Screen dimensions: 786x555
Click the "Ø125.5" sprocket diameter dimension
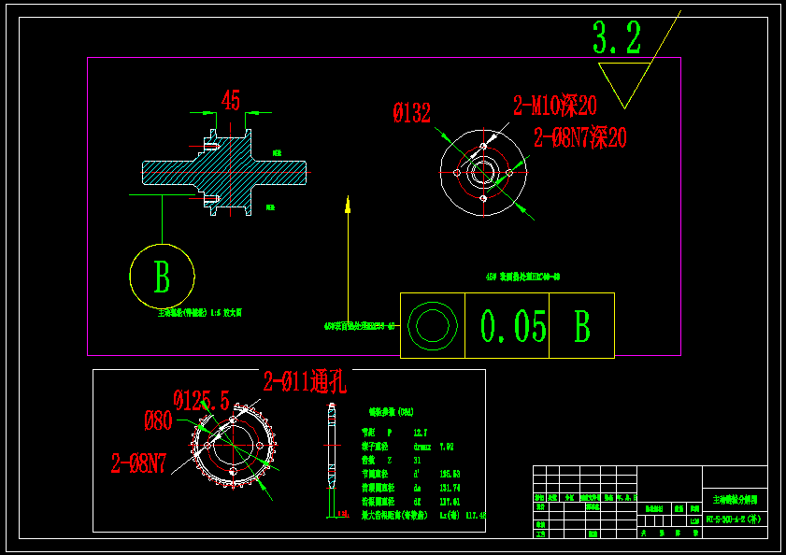(x=202, y=400)
